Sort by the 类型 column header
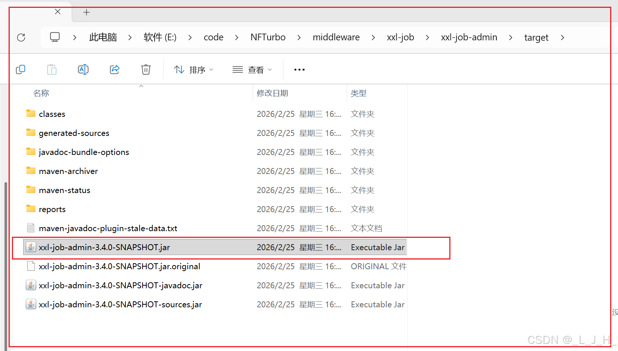 point(359,93)
